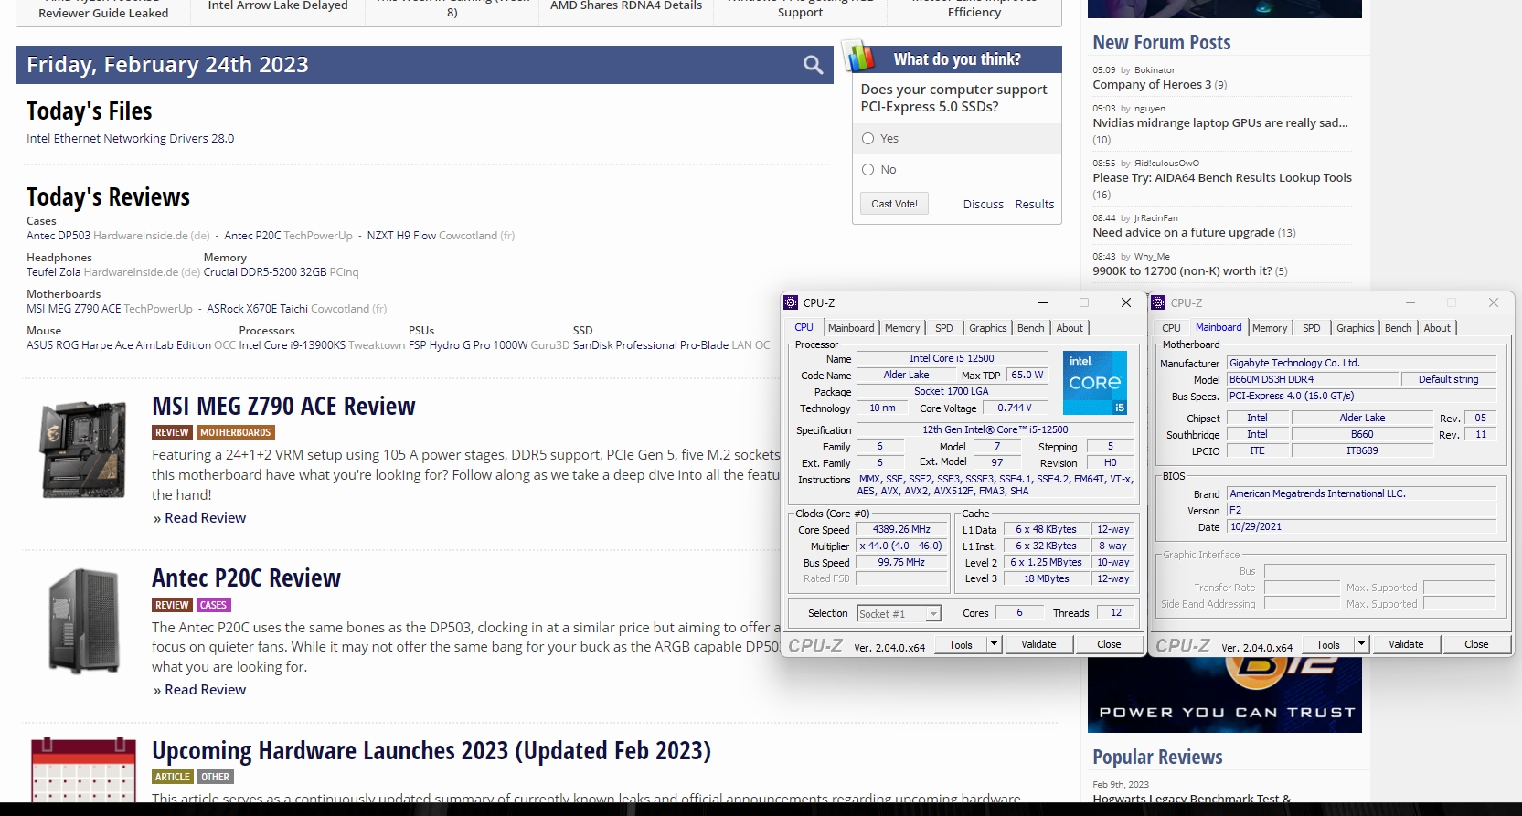This screenshot has height=816, width=1522.
Task: Click the Cast Vote! button
Action: click(894, 204)
